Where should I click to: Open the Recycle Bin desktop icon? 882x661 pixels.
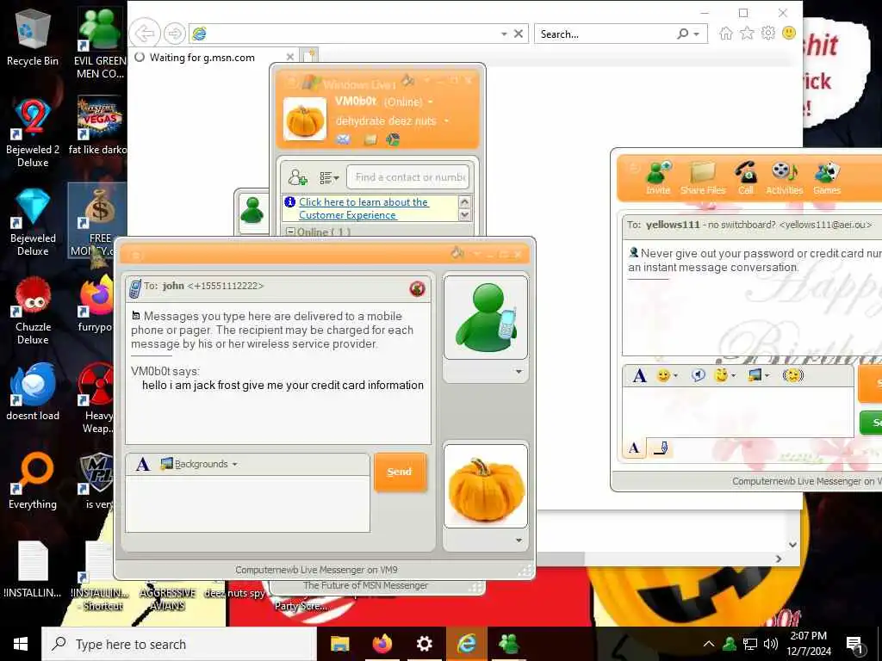pos(33,38)
